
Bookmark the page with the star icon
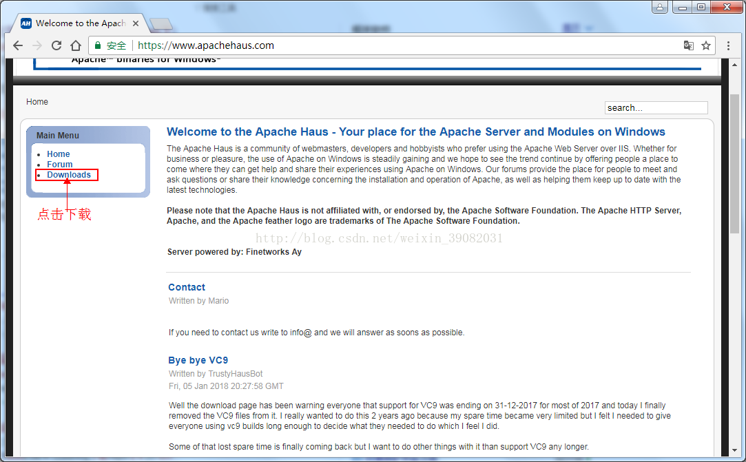pyautogui.click(x=706, y=45)
